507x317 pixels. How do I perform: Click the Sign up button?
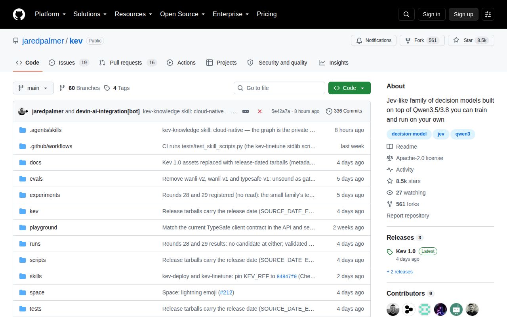pos(463,14)
